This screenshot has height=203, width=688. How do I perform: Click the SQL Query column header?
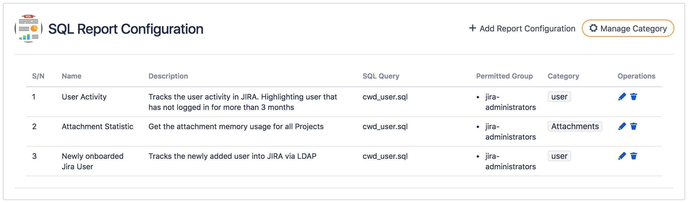381,76
